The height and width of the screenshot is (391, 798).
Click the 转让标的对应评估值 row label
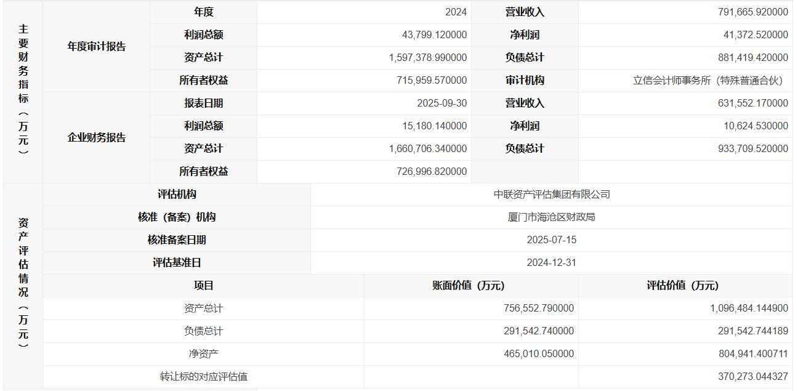[203, 377]
